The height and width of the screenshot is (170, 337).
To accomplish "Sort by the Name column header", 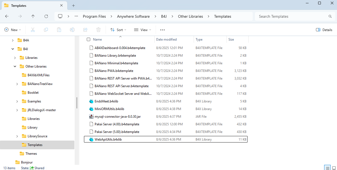I will pyautogui.click(x=97, y=40).
